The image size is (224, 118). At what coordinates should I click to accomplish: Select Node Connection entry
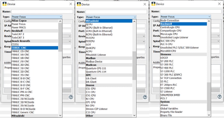[x=170, y=21]
